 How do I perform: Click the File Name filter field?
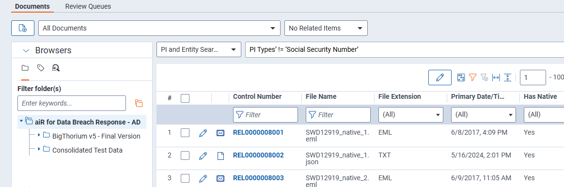point(338,115)
